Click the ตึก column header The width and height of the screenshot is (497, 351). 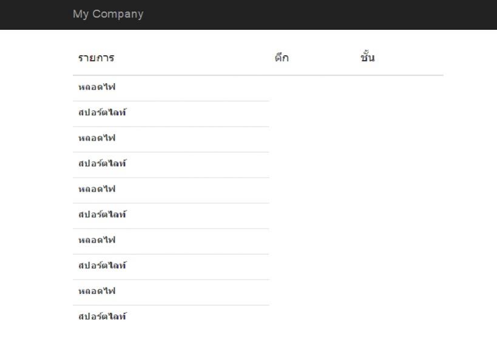coord(282,58)
